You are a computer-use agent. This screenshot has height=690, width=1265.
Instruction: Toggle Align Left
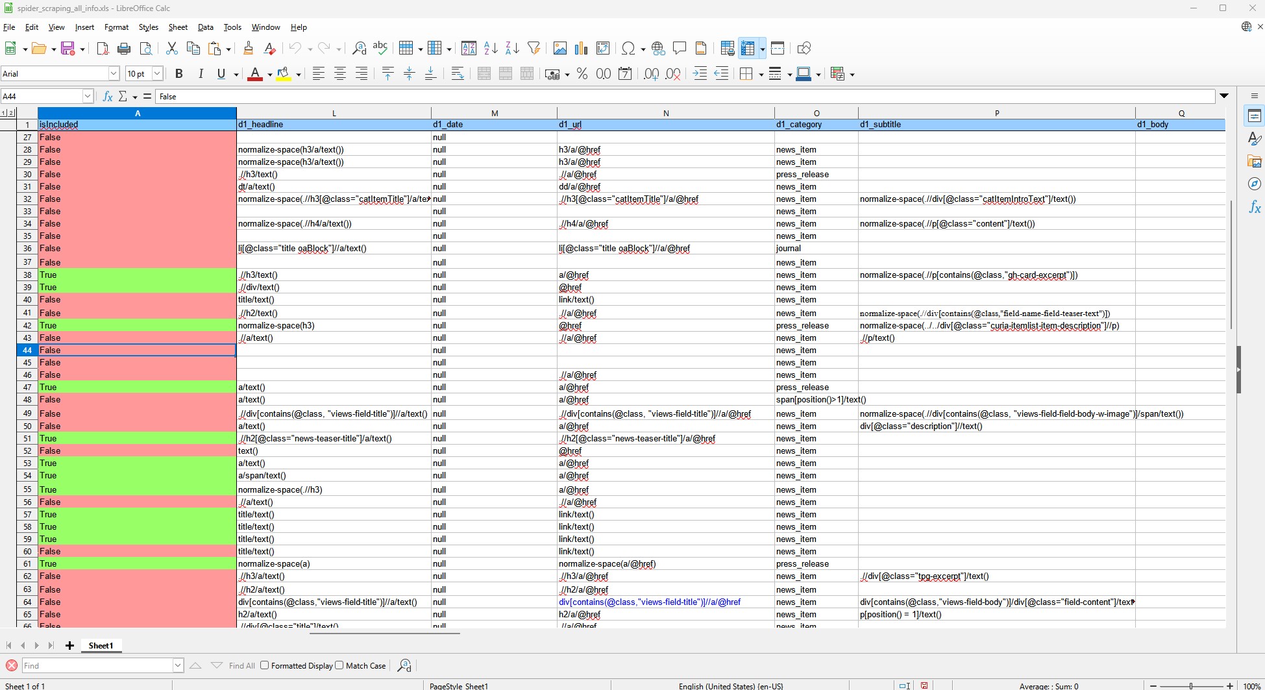[x=319, y=74]
